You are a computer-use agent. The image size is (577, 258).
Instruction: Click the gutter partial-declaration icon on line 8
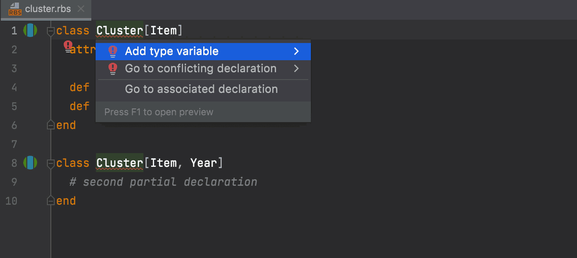click(30, 163)
